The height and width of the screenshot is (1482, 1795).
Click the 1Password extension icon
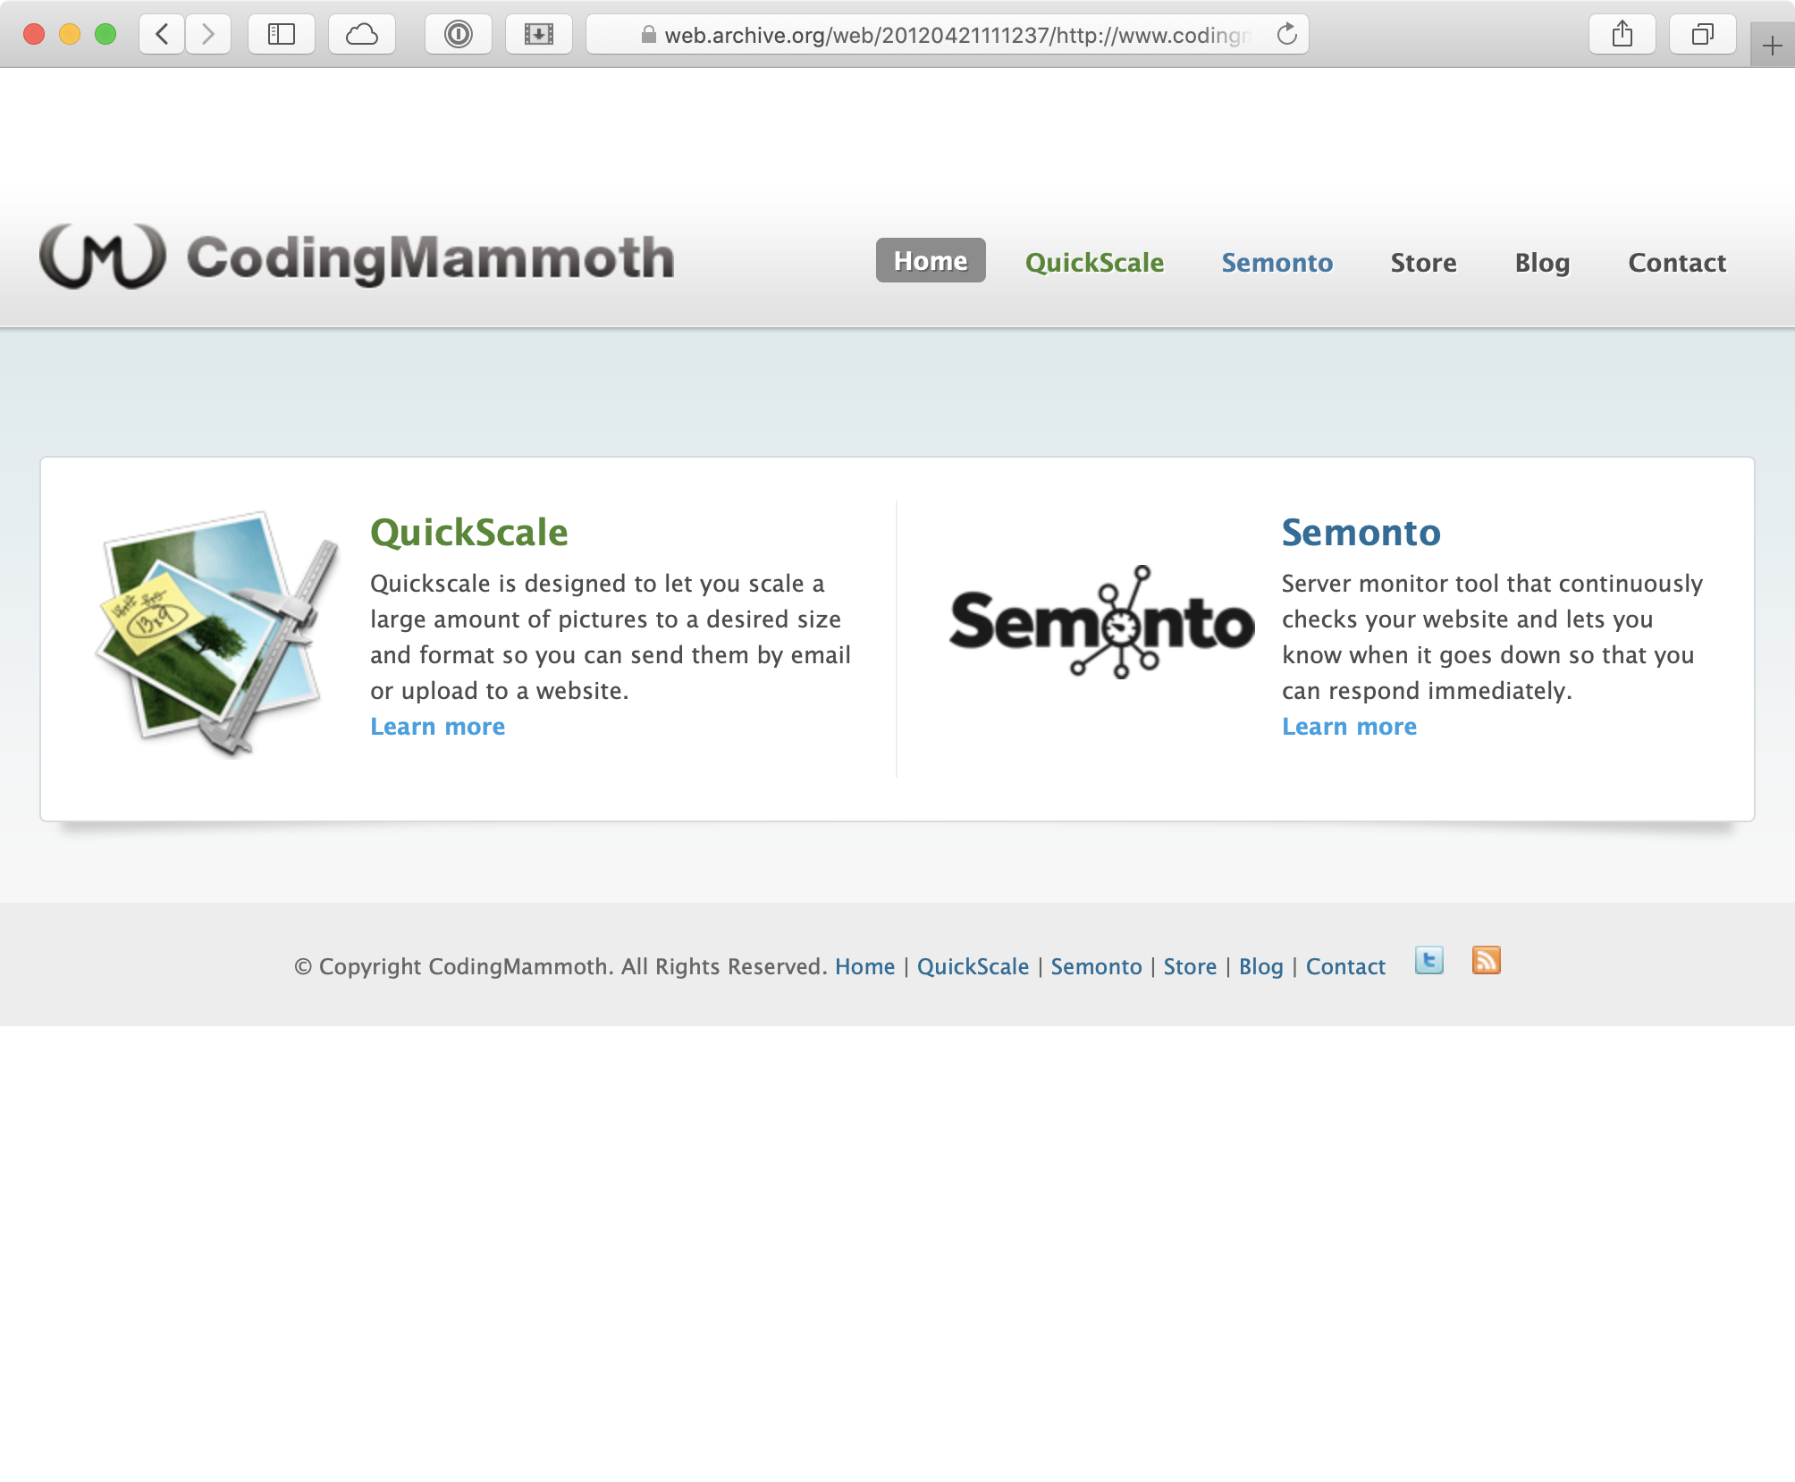pyautogui.click(x=459, y=35)
